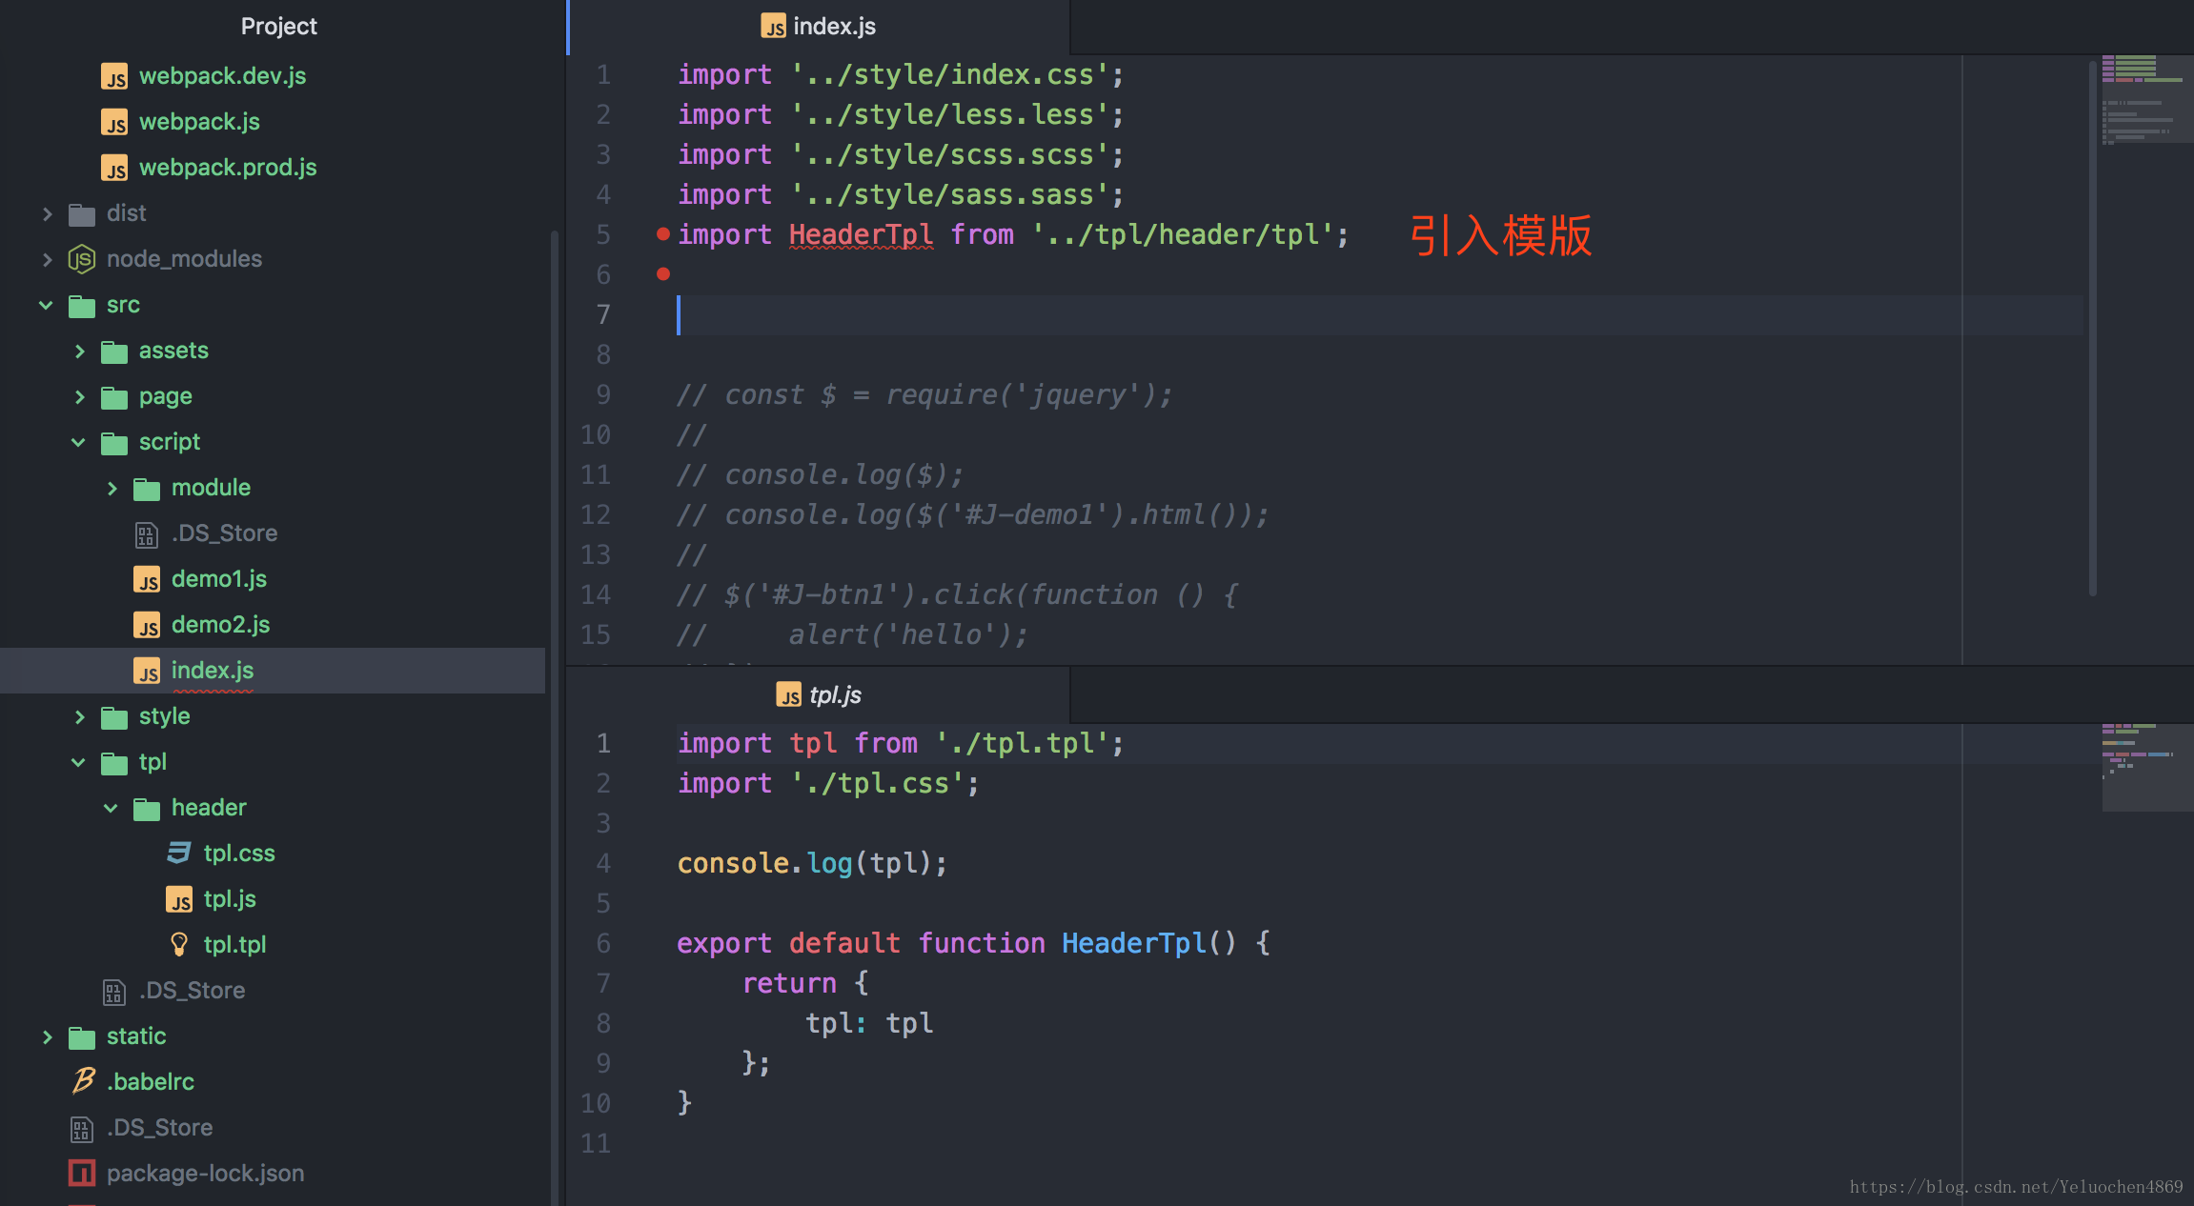Expand the node_modules folder chevron
The width and height of the screenshot is (2194, 1206).
(47, 259)
